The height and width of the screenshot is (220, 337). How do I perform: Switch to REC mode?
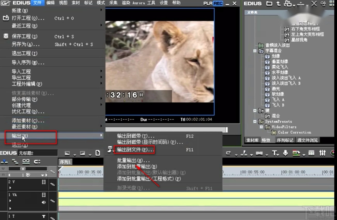click(x=218, y=3)
